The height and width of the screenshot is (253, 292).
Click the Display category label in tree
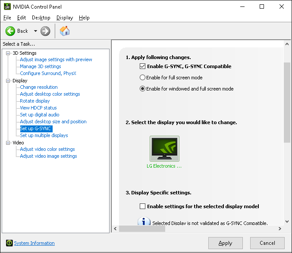pyautogui.click(x=20, y=81)
